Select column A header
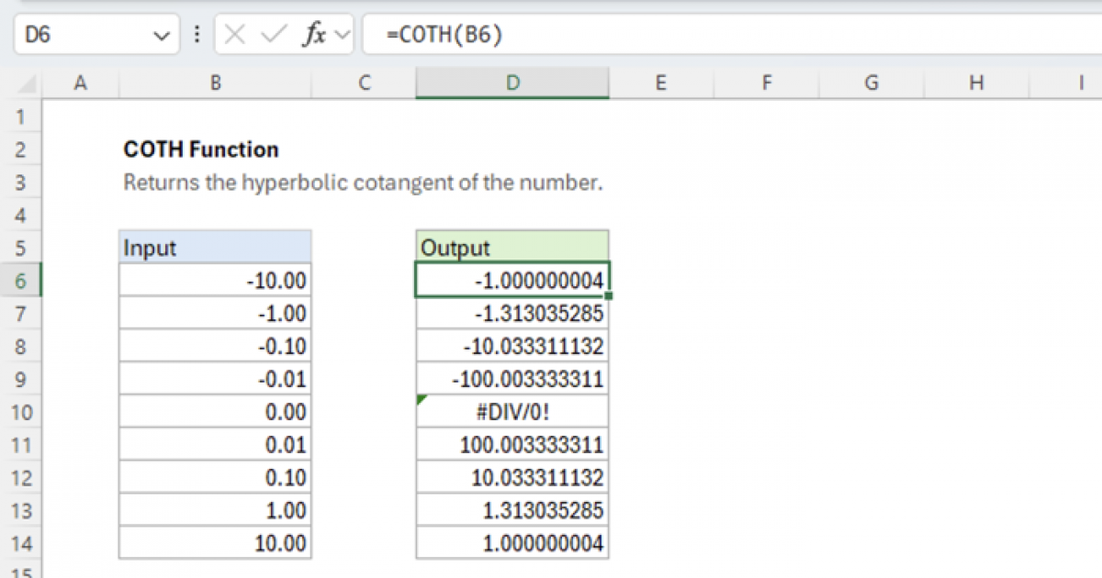Screen dimensions: 1102x578 pos(81,83)
